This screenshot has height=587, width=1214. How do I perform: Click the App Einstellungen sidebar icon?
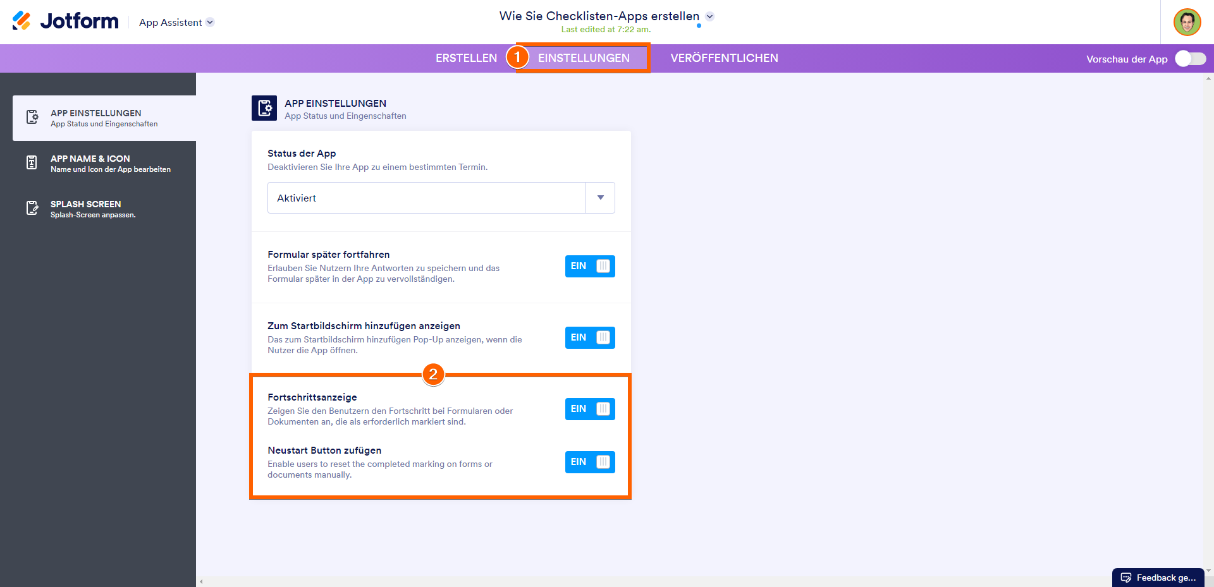[x=32, y=118]
